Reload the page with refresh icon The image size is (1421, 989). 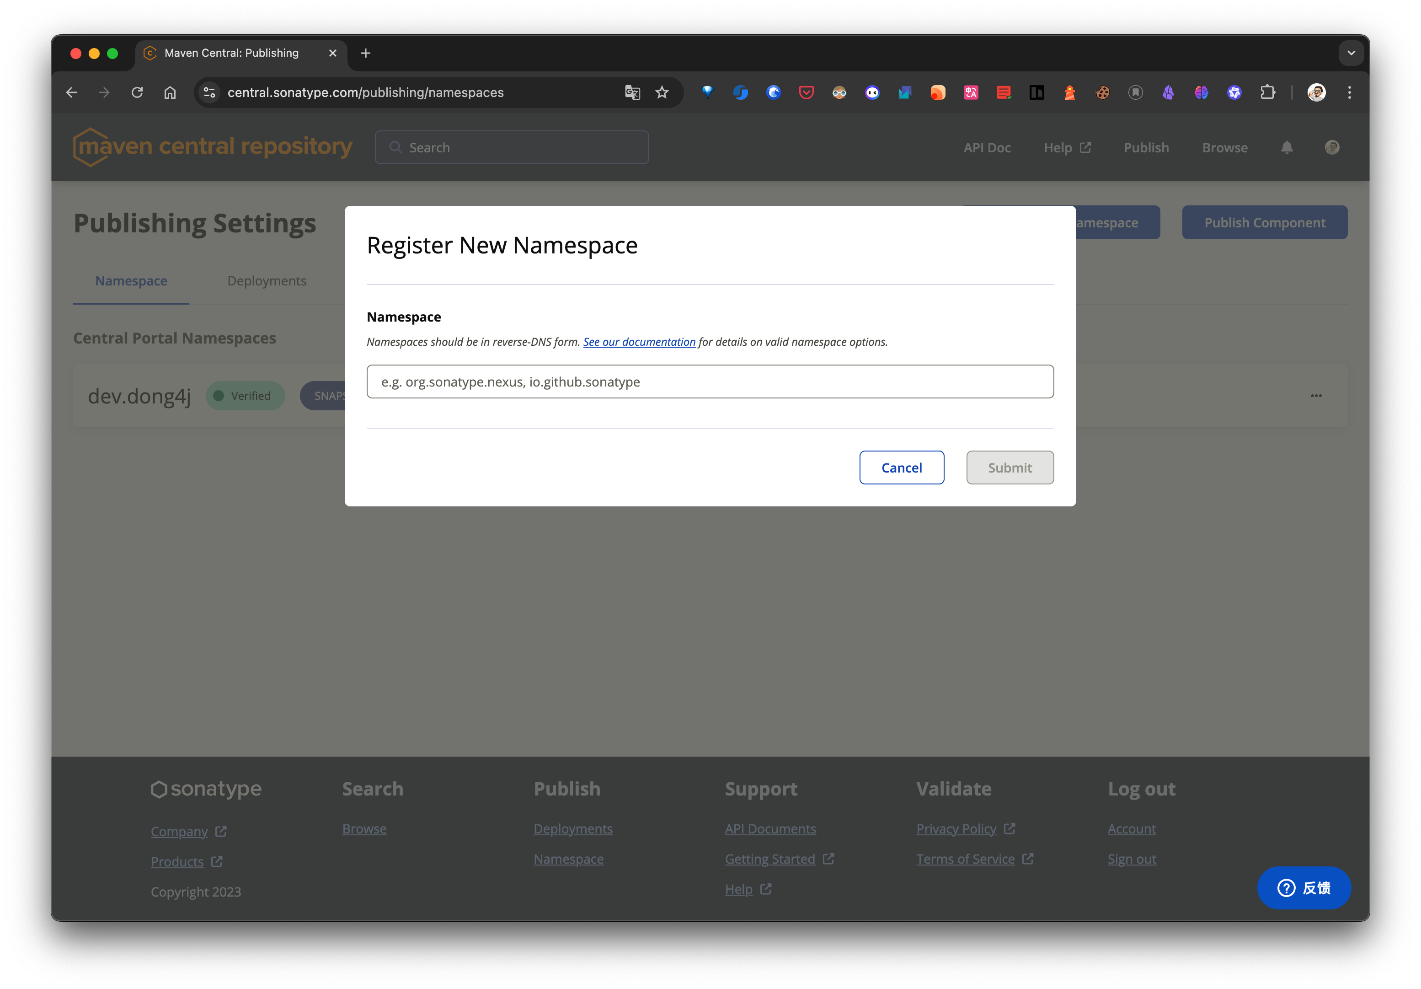click(137, 92)
